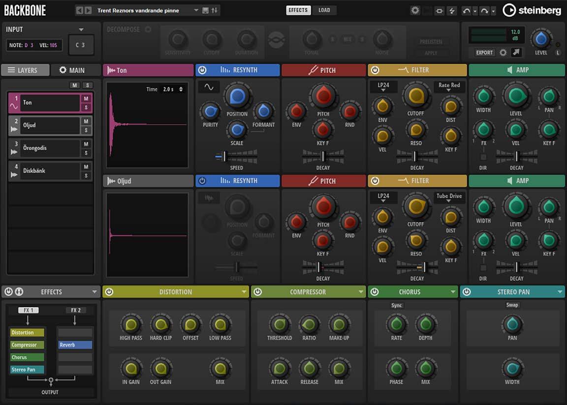Toggle Resynth power for Oljud layer

click(202, 181)
